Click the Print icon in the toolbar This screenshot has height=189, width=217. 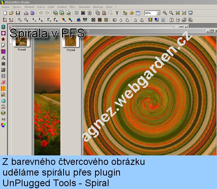point(26,13)
